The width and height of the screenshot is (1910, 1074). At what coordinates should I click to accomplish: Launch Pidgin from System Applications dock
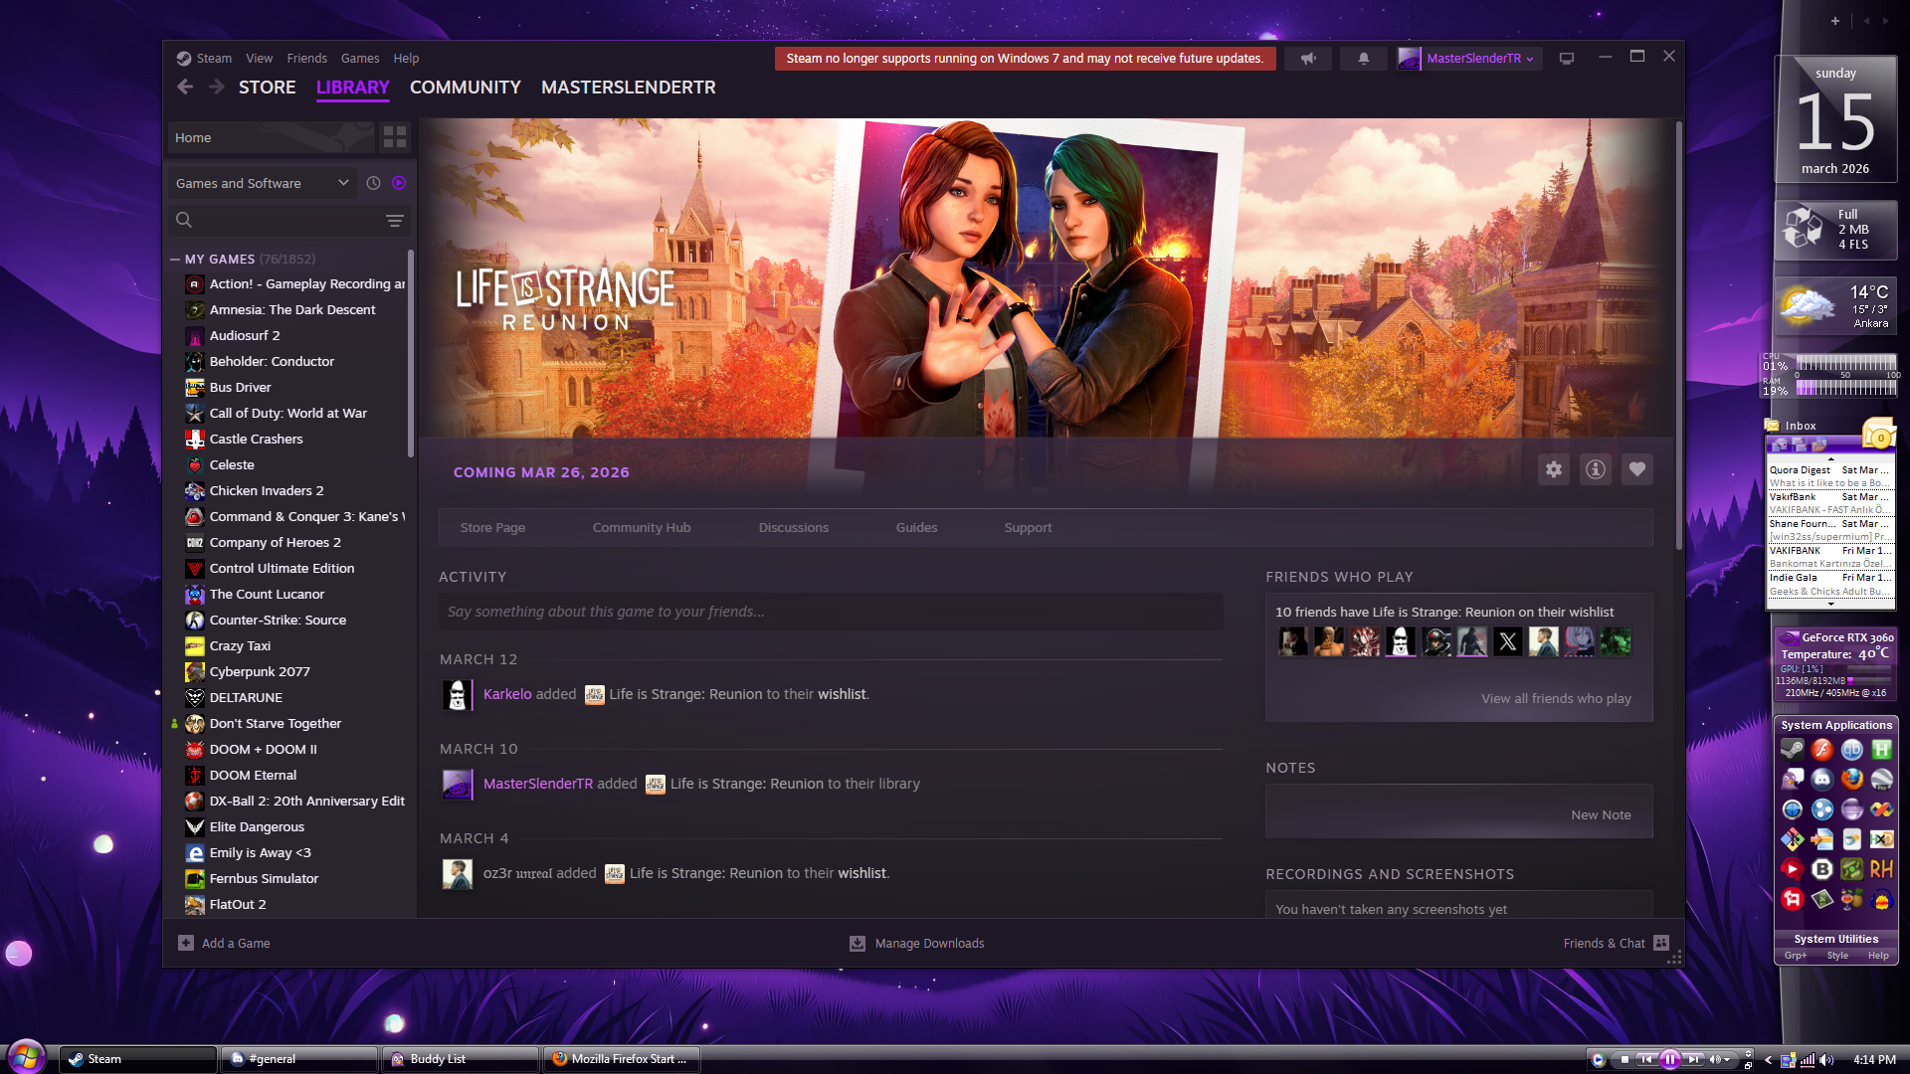[1793, 780]
